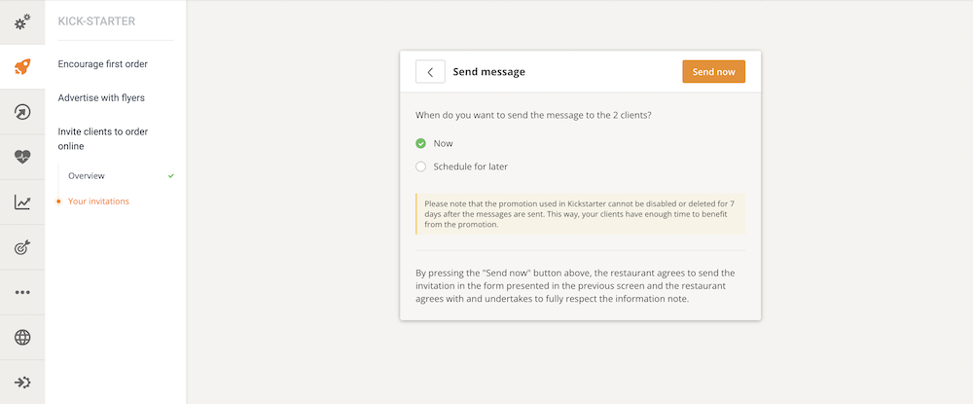Open the three dots more icon
This screenshot has width=973, height=404.
pyautogui.click(x=22, y=292)
